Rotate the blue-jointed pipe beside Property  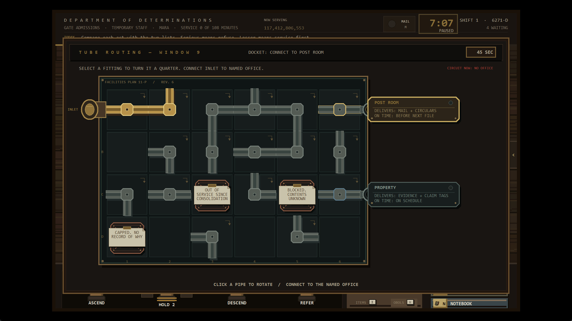click(x=340, y=195)
